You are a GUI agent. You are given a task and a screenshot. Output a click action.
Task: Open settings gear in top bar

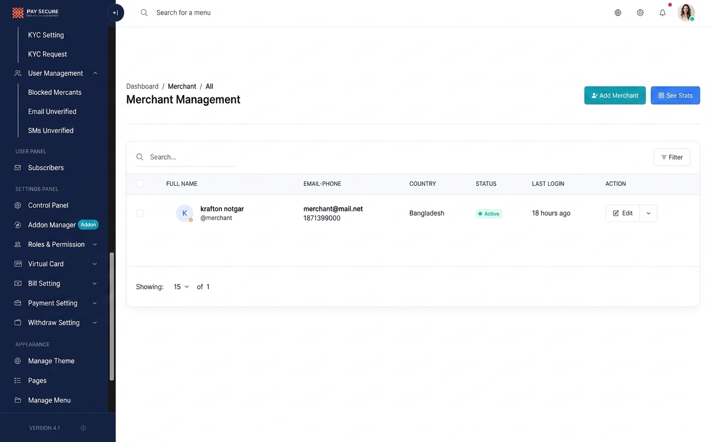coord(640,12)
